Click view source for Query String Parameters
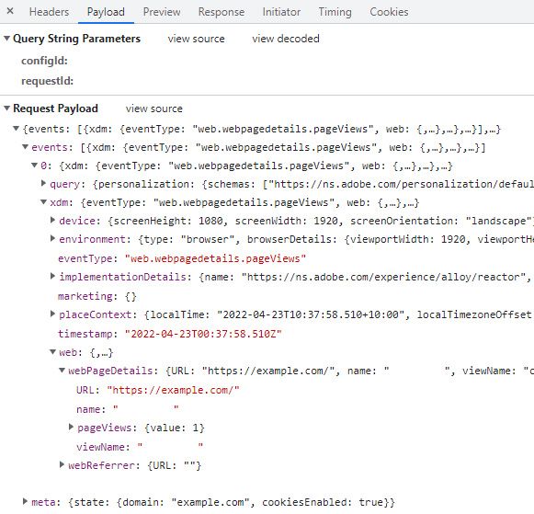Screen dimensions: 534x514 [x=196, y=39]
